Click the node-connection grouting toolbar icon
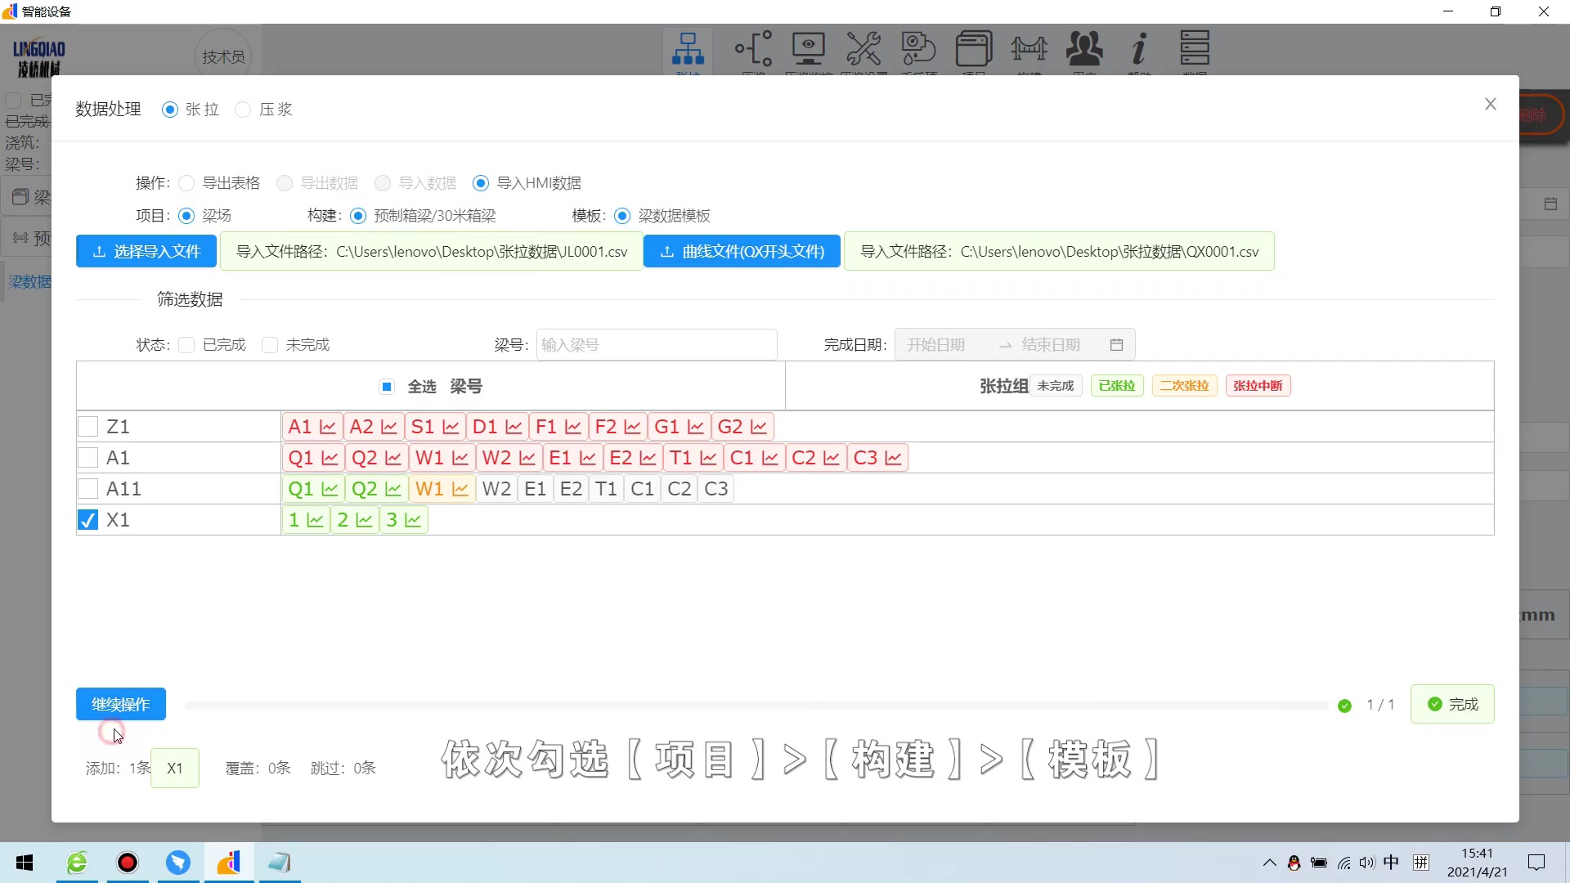The image size is (1570, 883). pyautogui.click(x=753, y=49)
